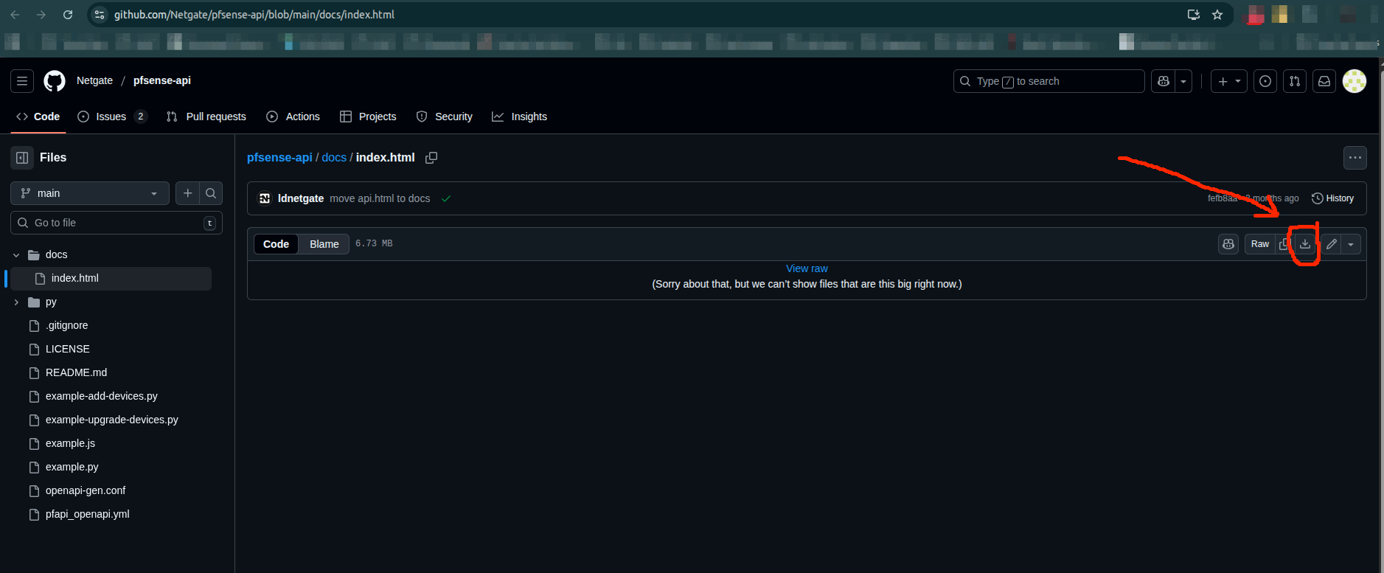Open the .gitignore file
This screenshot has height=573, width=1384.
click(x=66, y=325)
